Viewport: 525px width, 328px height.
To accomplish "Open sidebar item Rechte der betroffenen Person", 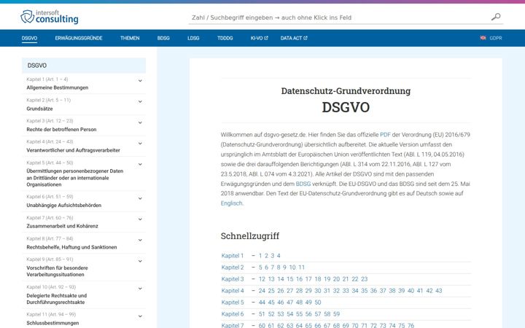I will pos(61,130).
